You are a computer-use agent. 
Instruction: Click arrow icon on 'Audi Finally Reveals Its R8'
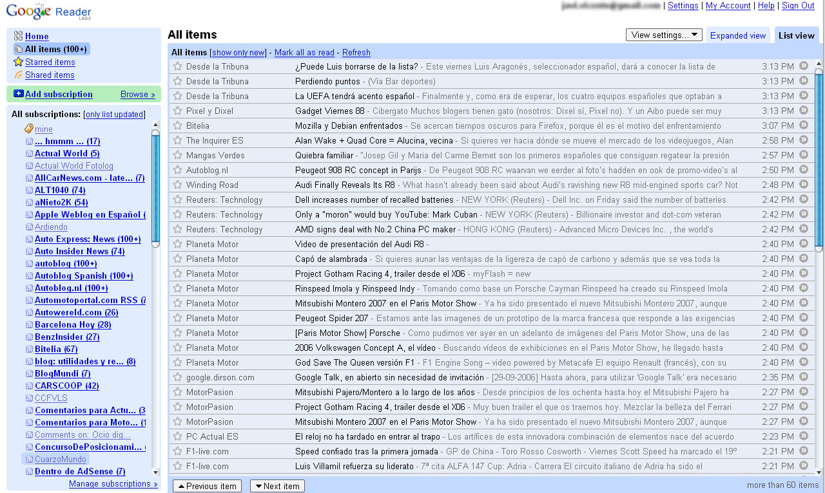[x=803, y=184]
